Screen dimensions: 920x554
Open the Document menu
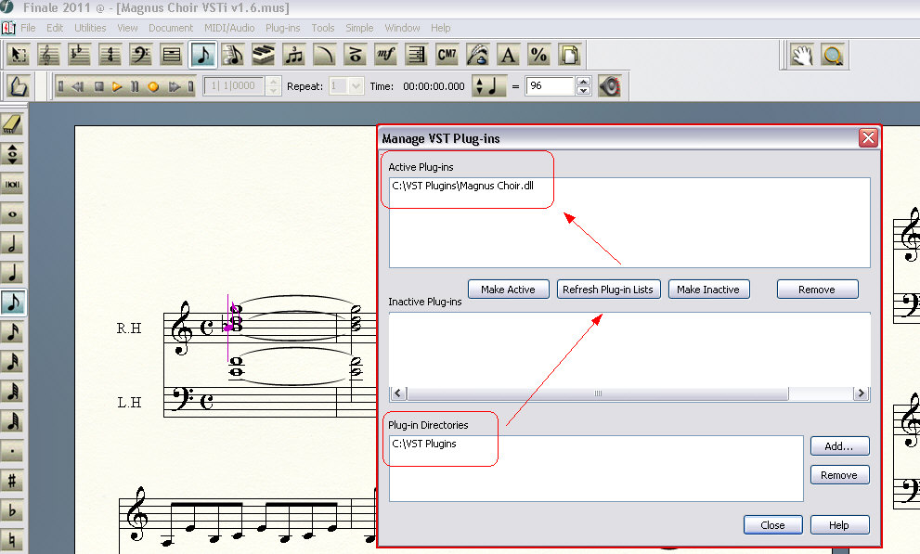171,28
